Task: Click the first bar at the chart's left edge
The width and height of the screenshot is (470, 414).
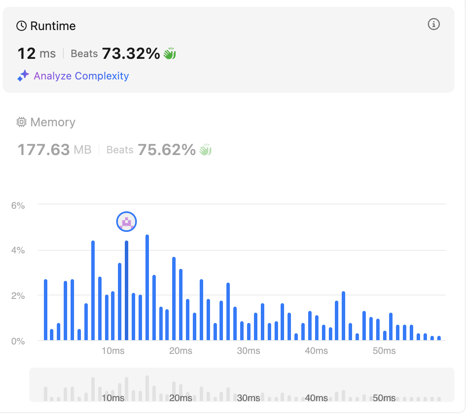Action: [x=45, y=310]
